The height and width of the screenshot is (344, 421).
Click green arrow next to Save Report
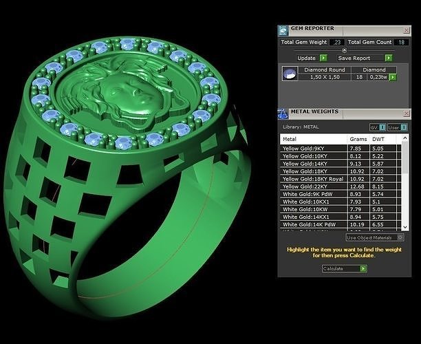(x=389, y=58)
